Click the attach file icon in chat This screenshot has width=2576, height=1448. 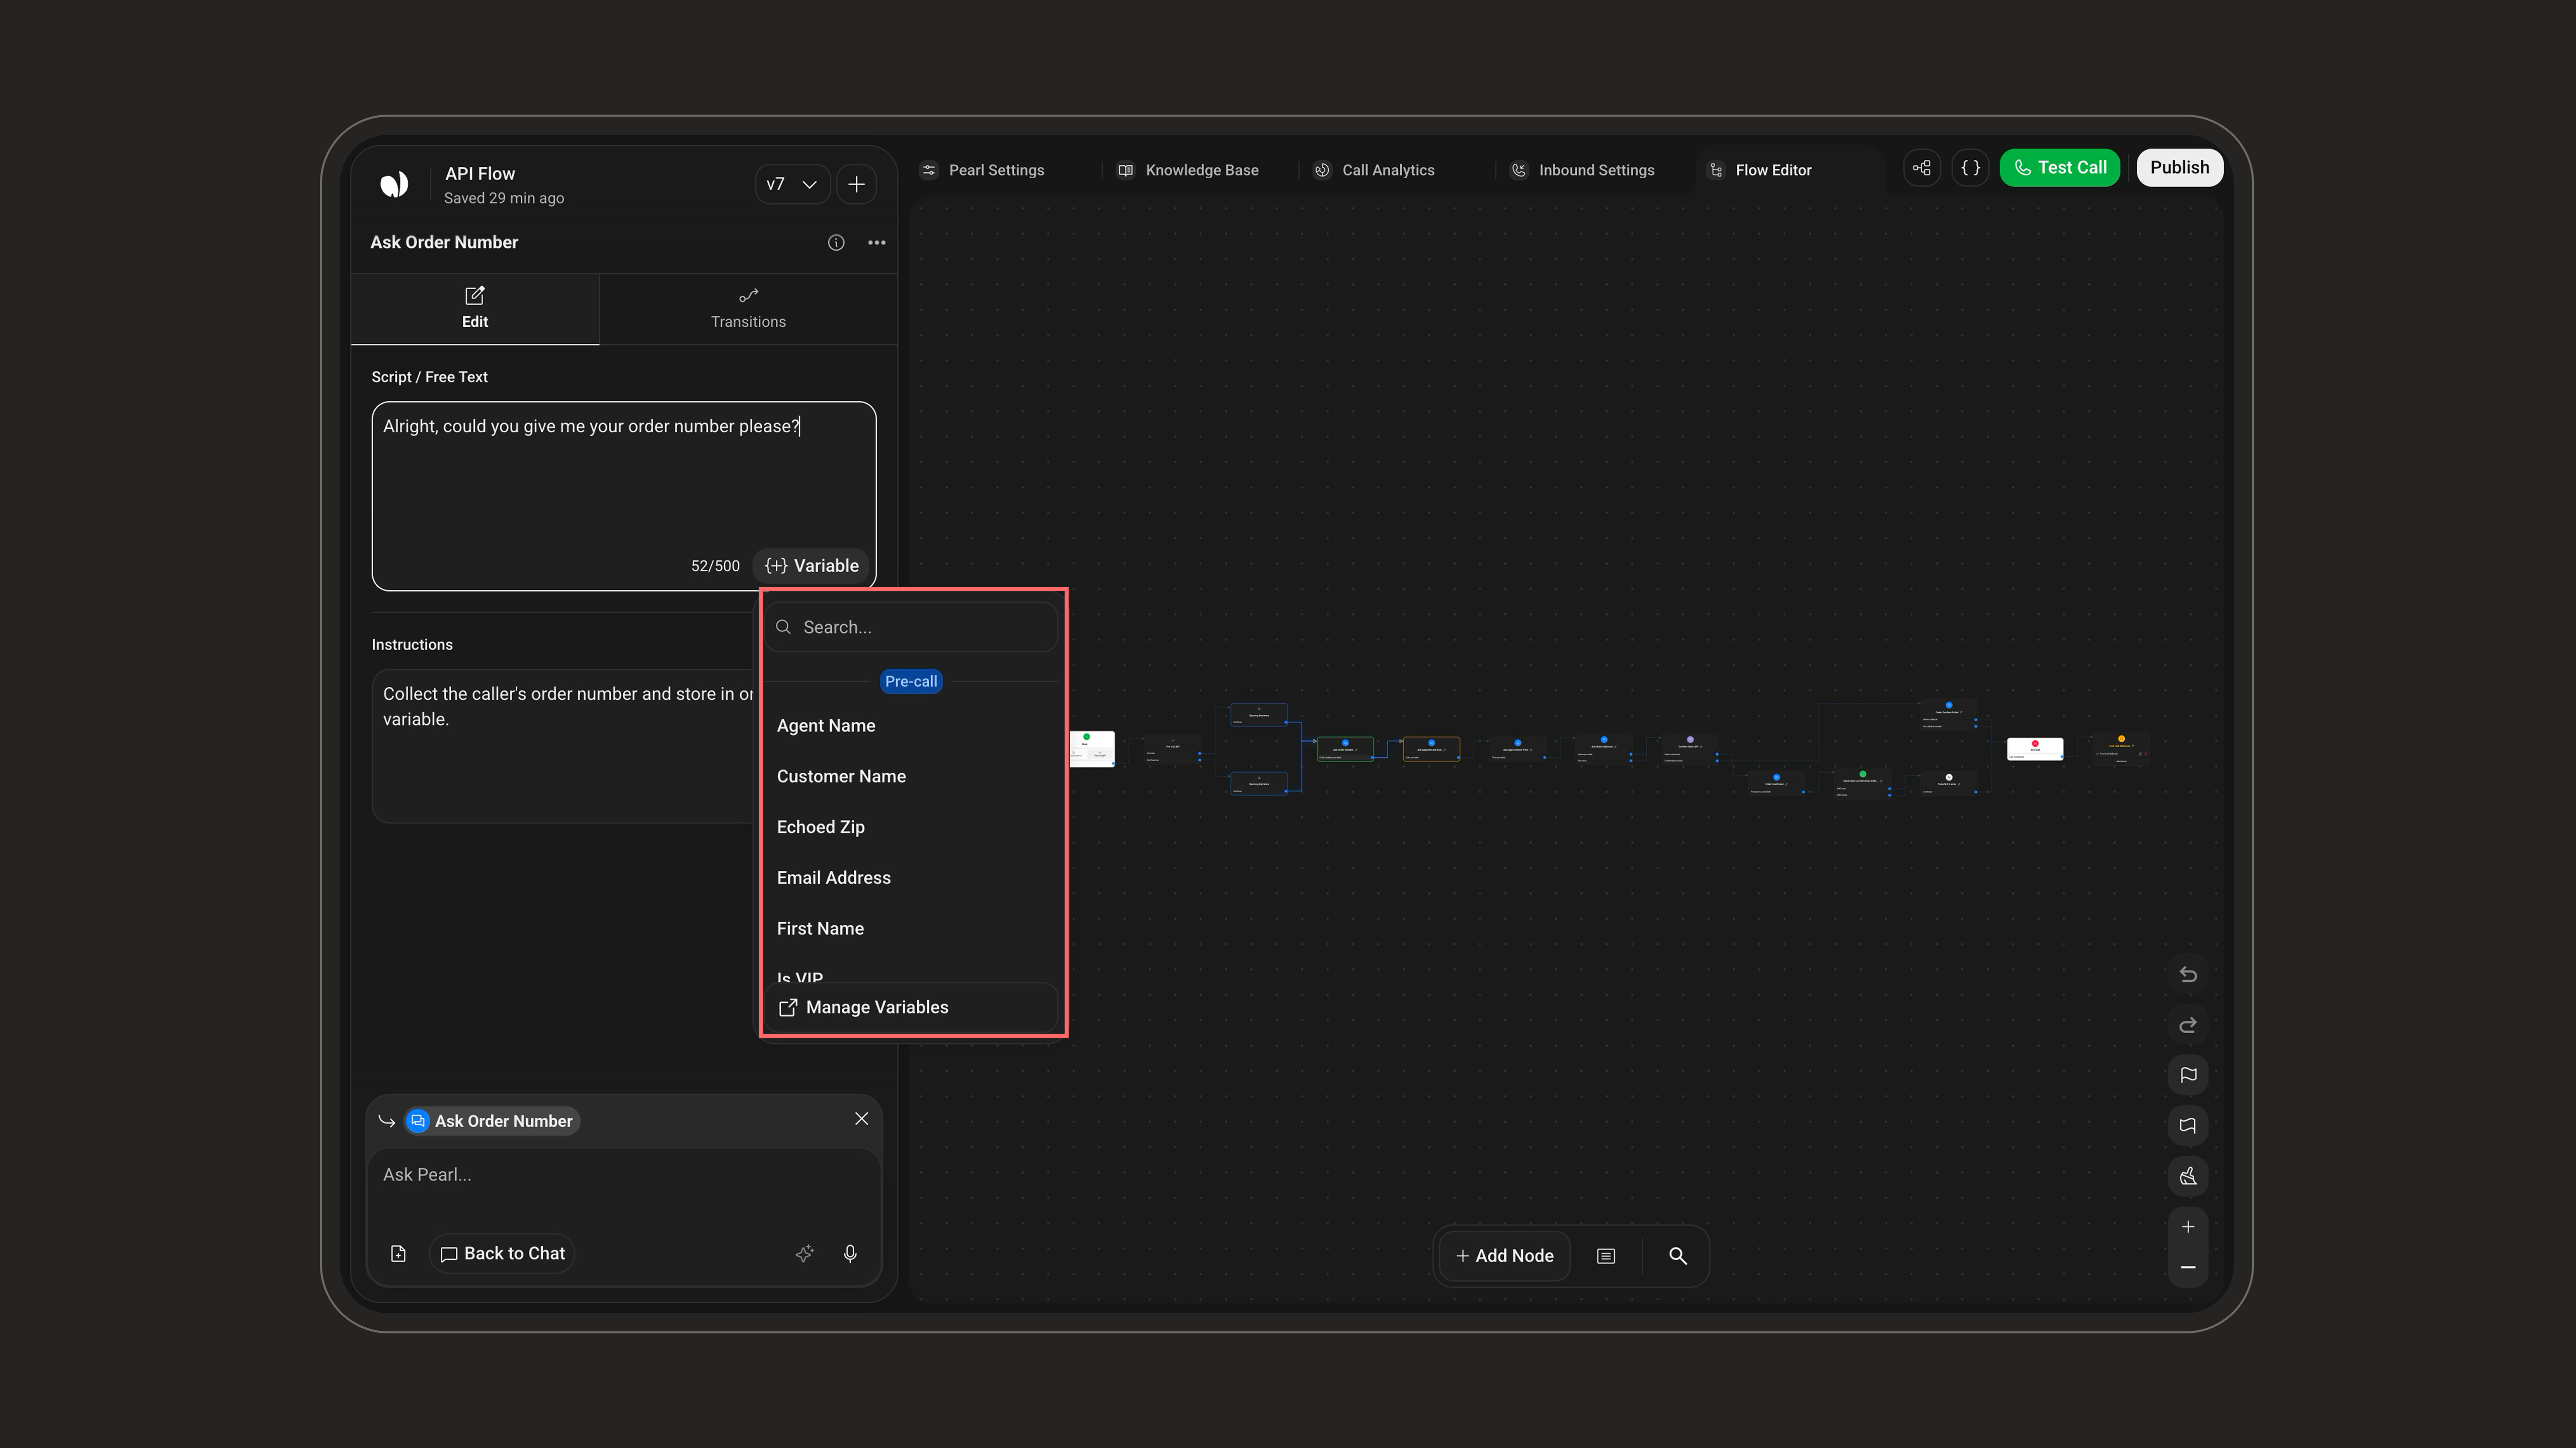[398, 1254]
